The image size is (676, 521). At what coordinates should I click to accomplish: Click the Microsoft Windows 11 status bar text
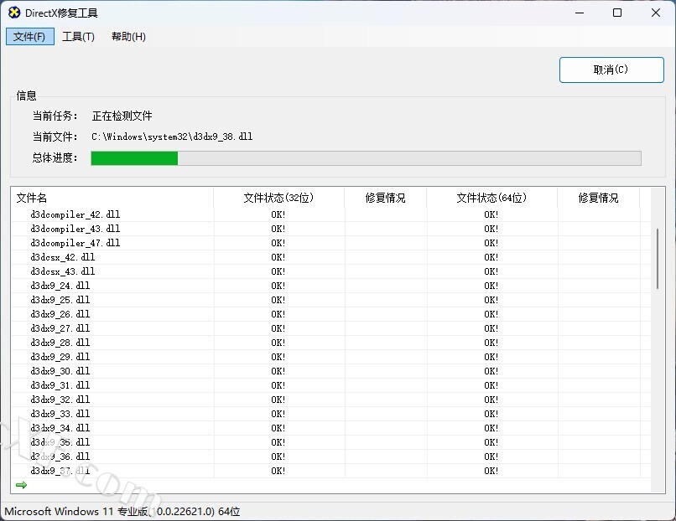(122, 512)
